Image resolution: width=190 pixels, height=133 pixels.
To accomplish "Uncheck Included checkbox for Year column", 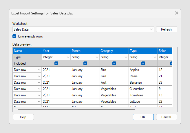I will (x=56, y=63).
